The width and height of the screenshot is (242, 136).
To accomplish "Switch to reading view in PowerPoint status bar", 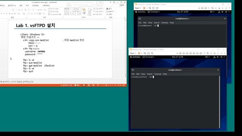I will click(93, 85).
